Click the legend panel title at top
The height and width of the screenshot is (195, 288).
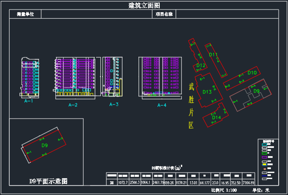pos(268,141)
